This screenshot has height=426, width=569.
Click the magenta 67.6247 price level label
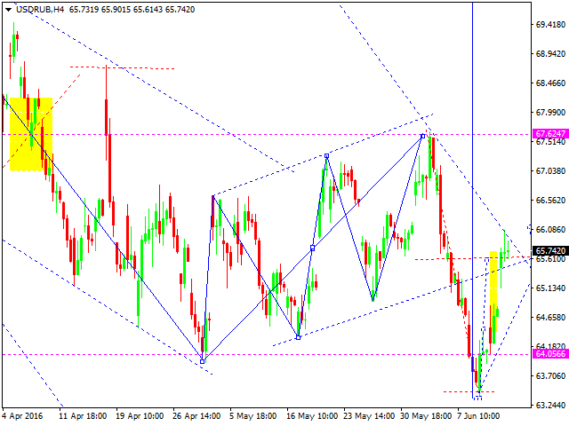pyautogui.click(x=550, y=134)
